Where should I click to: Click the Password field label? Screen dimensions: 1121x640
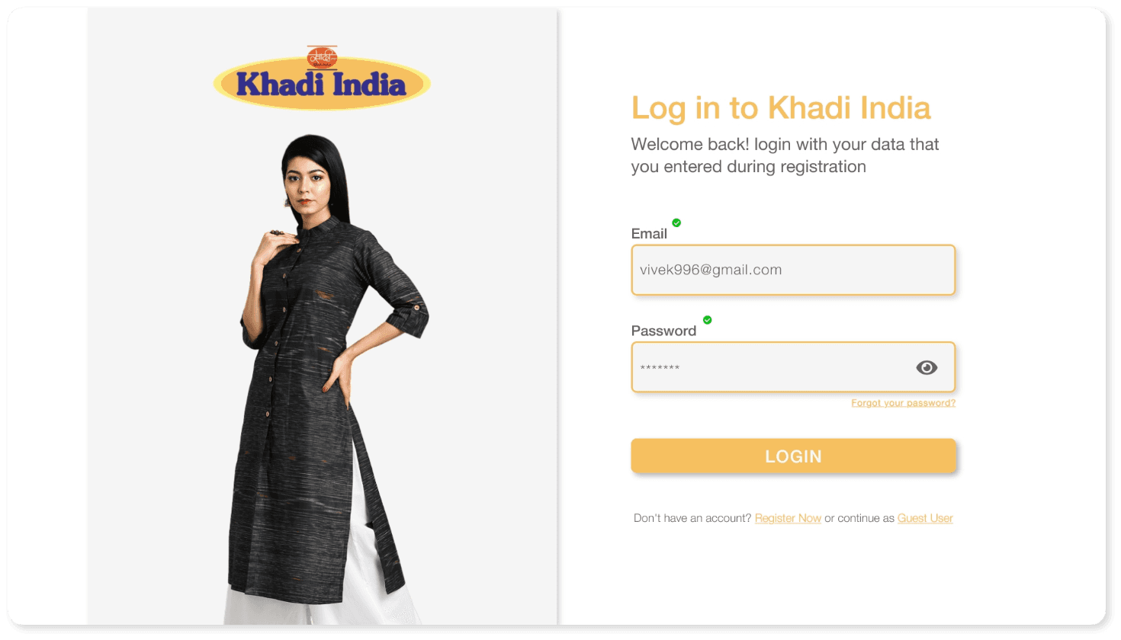[x=663, y=331]
